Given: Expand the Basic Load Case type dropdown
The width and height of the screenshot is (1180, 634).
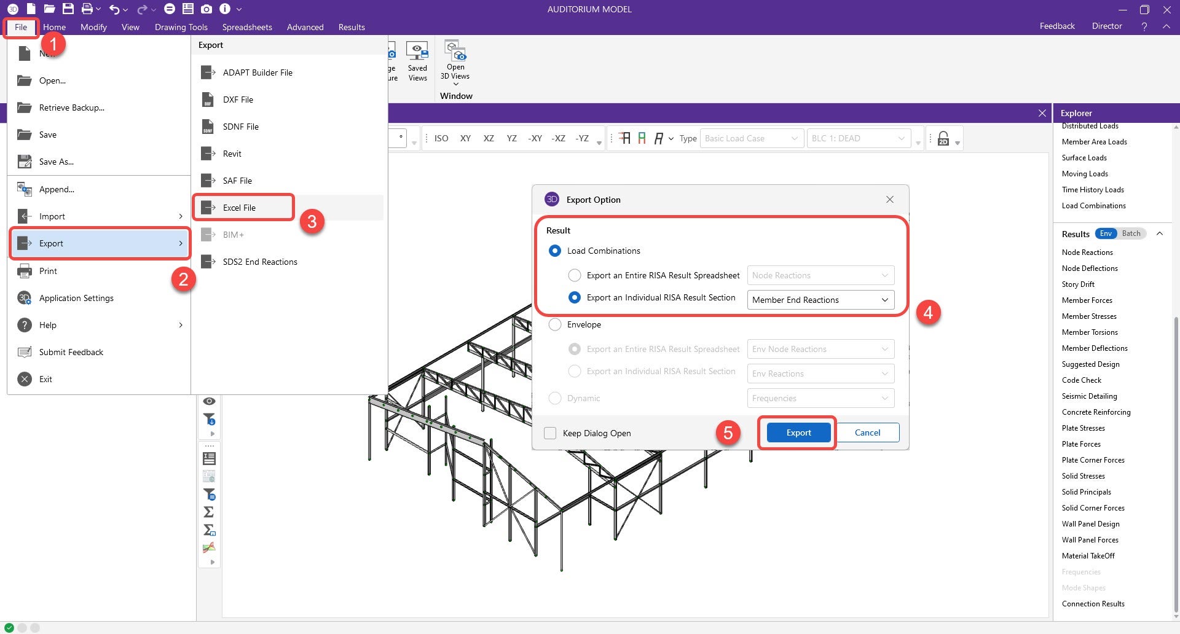Looking at the screenshot, I should point(751,139).
